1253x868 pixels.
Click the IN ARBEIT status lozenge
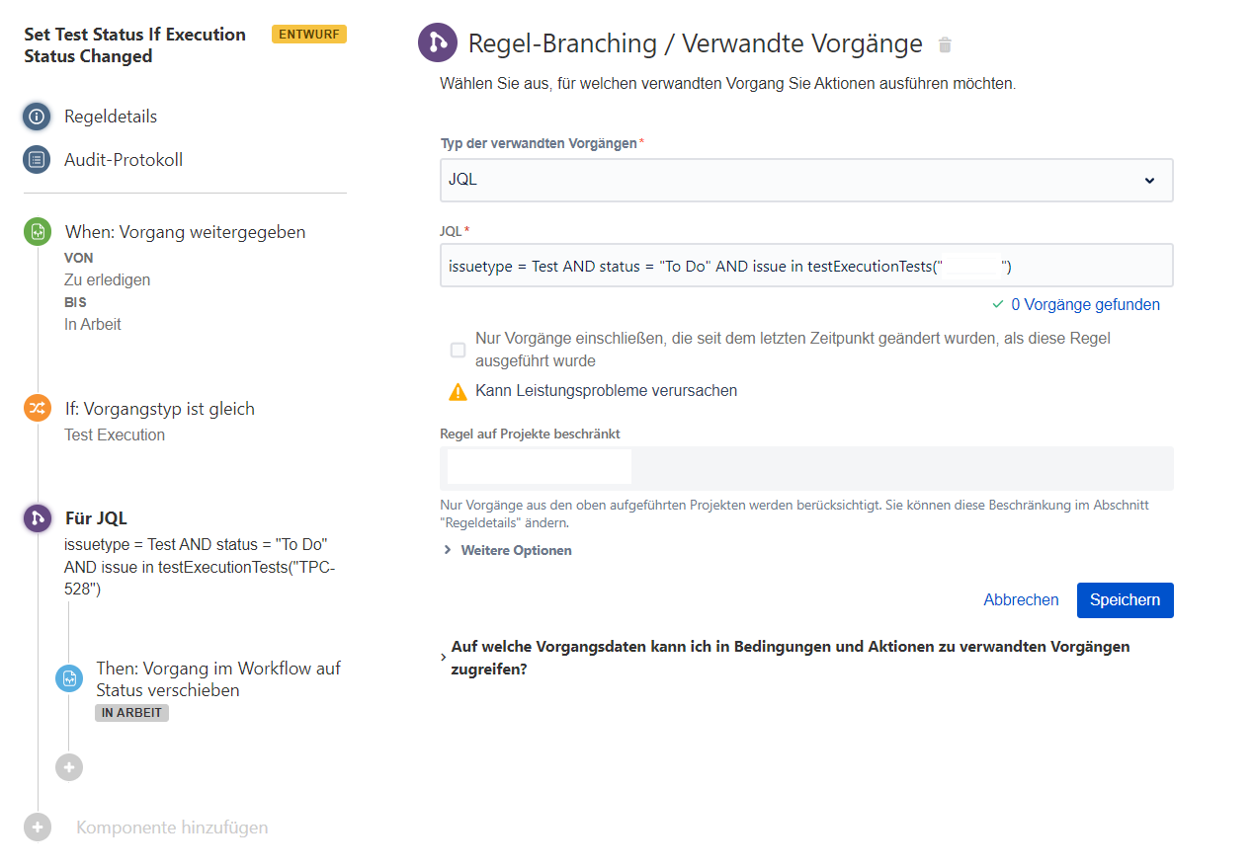click(132, 713)
